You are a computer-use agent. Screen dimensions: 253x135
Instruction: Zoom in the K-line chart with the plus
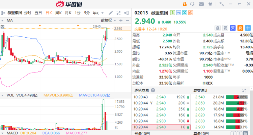click(121, 20)
